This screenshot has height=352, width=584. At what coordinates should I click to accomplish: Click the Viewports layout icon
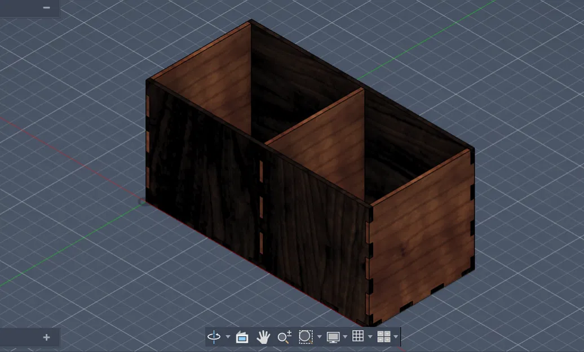click(384, 337)
